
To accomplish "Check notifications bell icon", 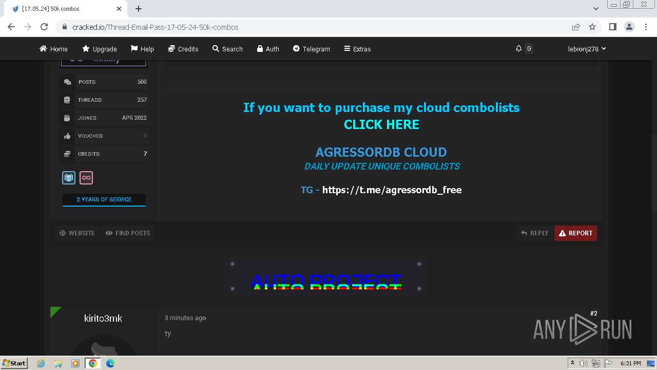I will 518,48.
